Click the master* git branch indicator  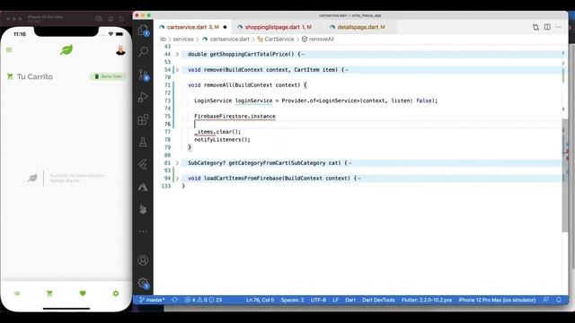(x=152, y=300)
